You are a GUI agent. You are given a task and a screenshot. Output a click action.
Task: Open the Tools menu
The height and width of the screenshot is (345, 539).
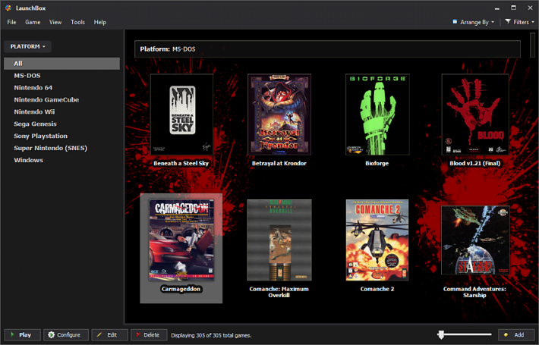(77, 22)
